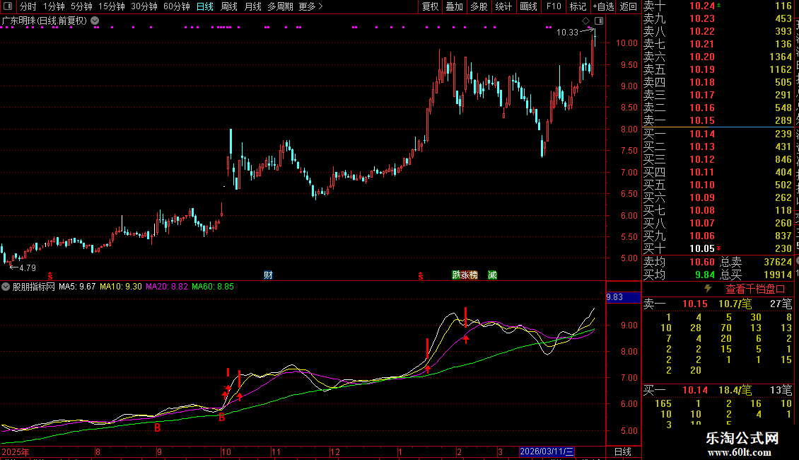Viewport: 799px width, 460px height.
Task: Click the MA10: 9.30 value
Action: pos(121,287)
